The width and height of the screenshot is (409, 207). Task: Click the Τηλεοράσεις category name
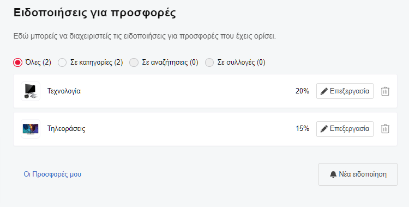(66, 129)
